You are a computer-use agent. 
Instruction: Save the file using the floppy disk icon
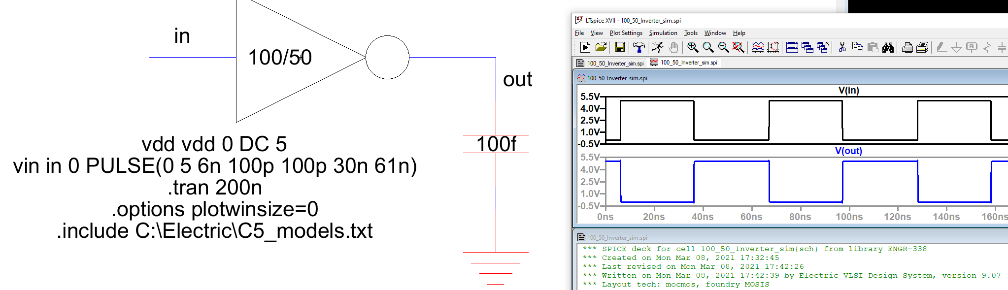pos(619,47)
